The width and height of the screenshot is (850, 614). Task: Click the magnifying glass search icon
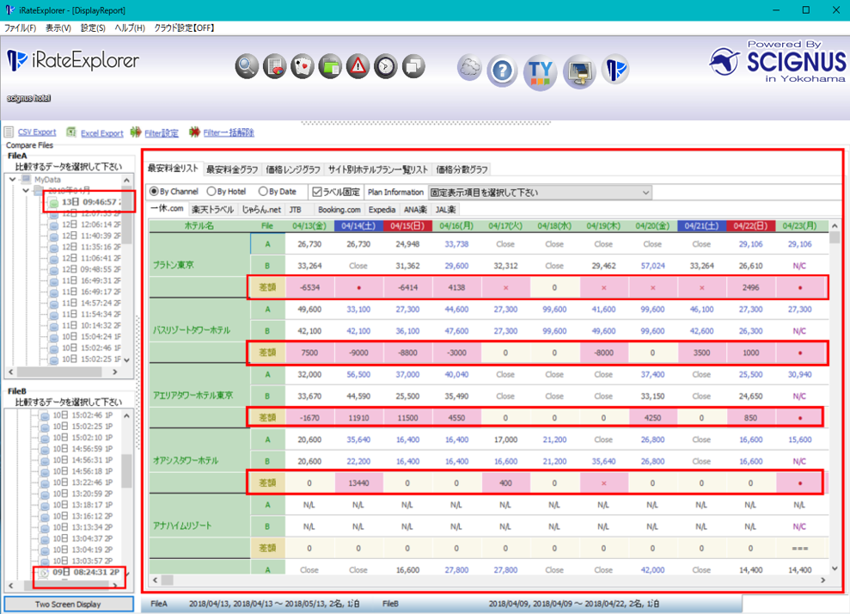point(248,66)
